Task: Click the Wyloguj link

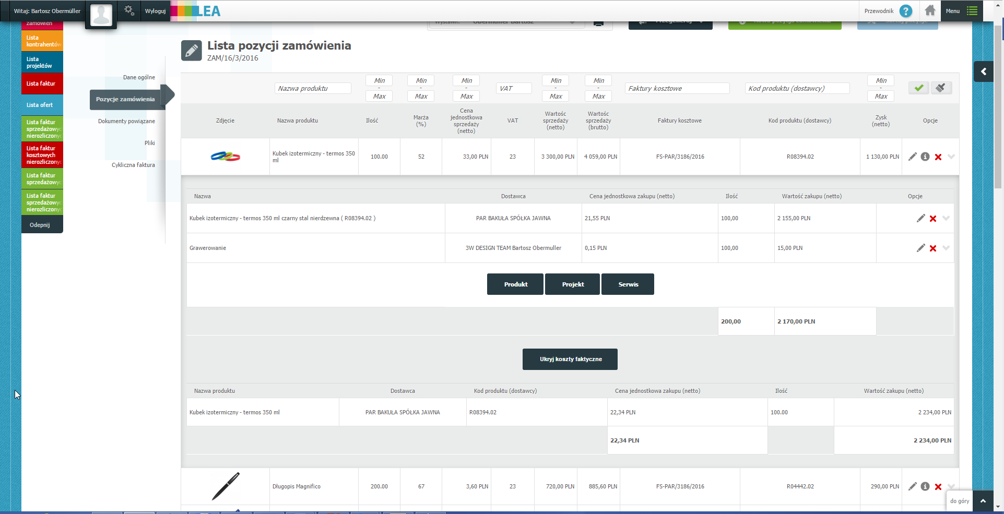Action: tap(155, 11)
